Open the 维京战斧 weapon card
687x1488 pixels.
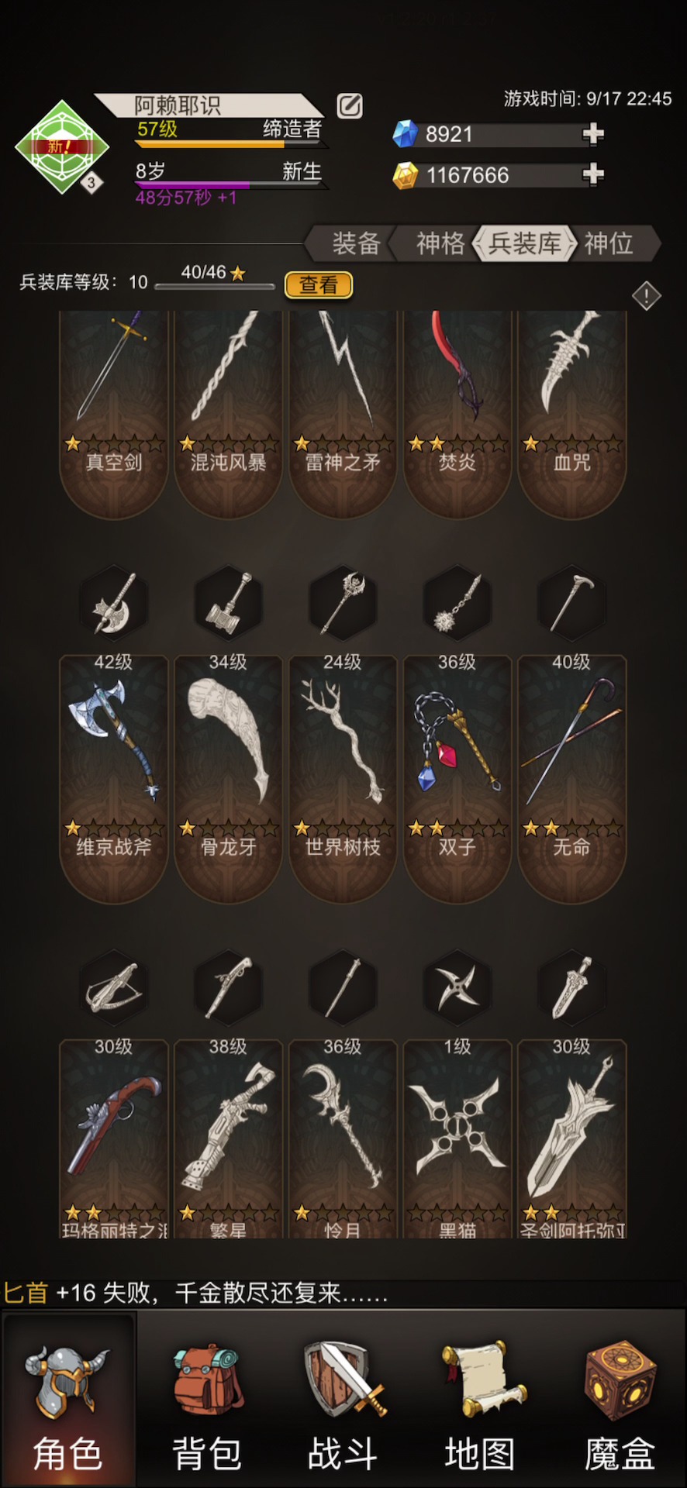pyautogui.click(x=114, y=779)
